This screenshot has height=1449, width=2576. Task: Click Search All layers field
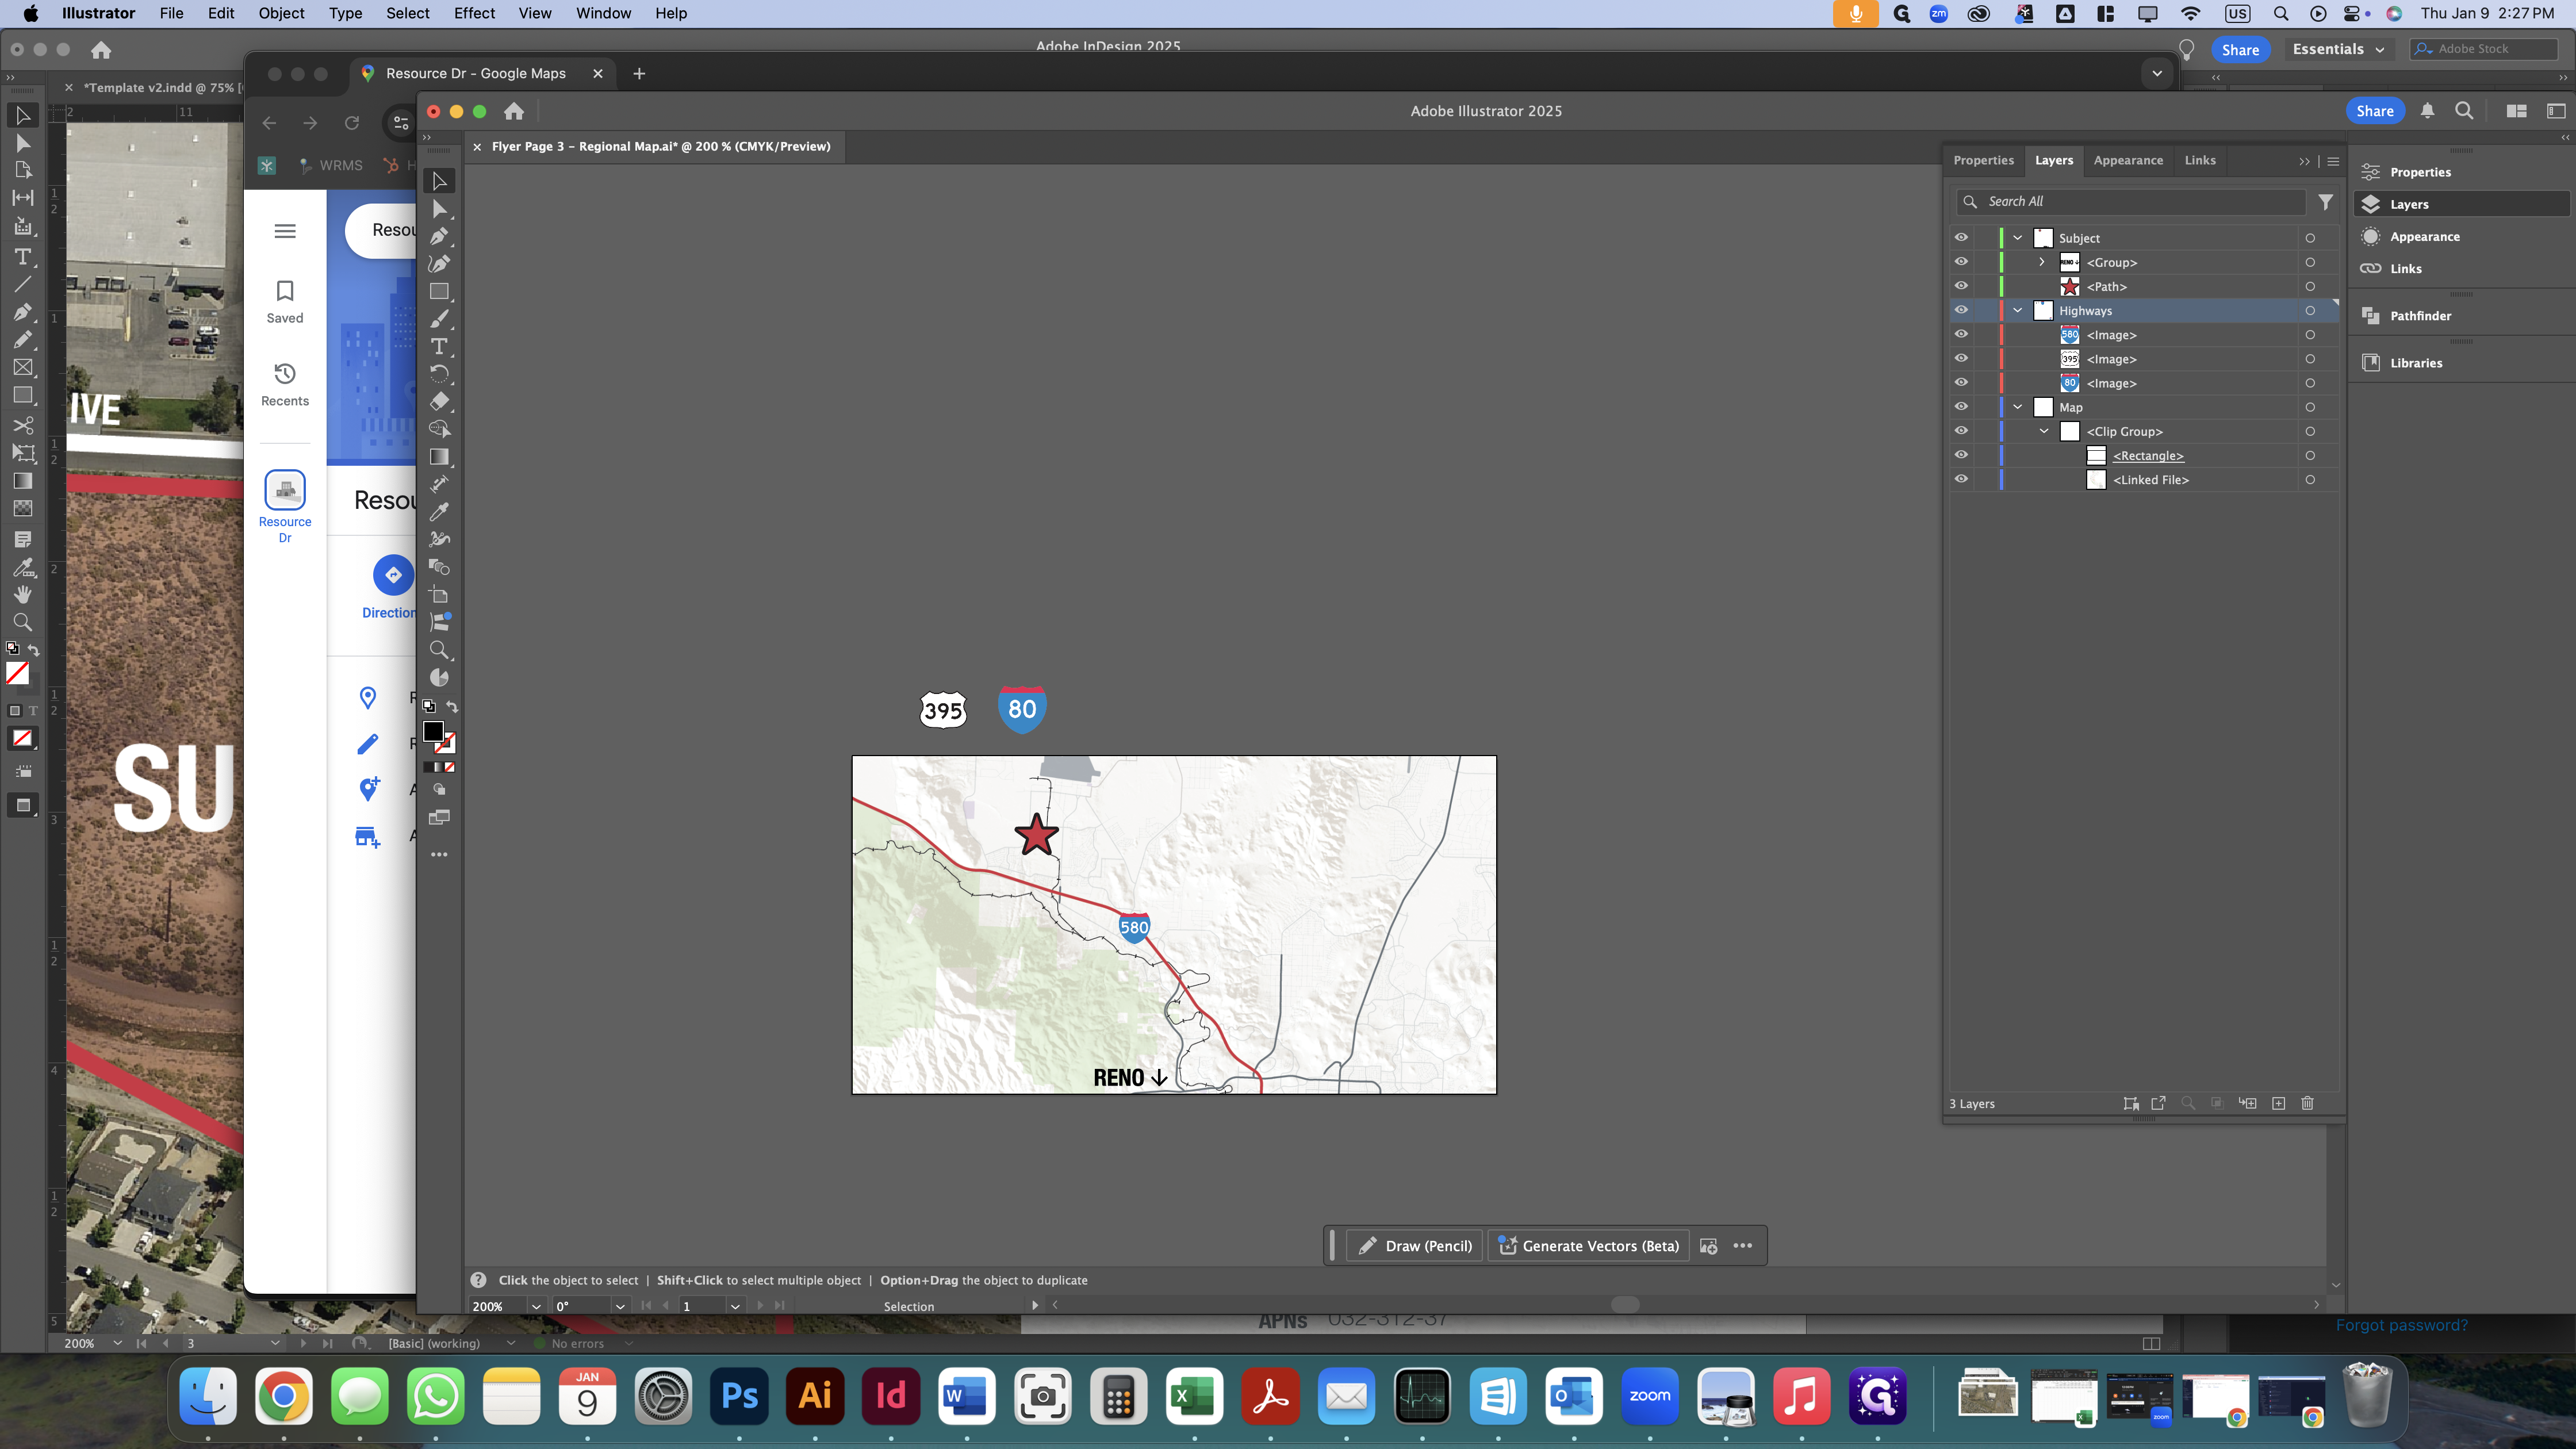2131,202
